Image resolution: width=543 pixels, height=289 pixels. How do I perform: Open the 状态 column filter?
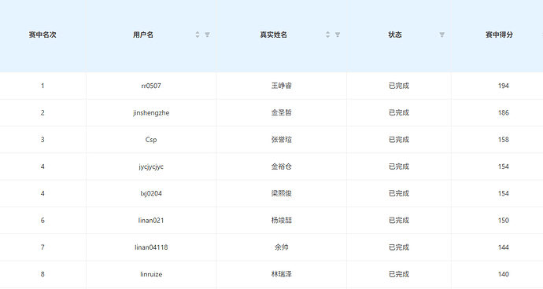tap(442, 35)
